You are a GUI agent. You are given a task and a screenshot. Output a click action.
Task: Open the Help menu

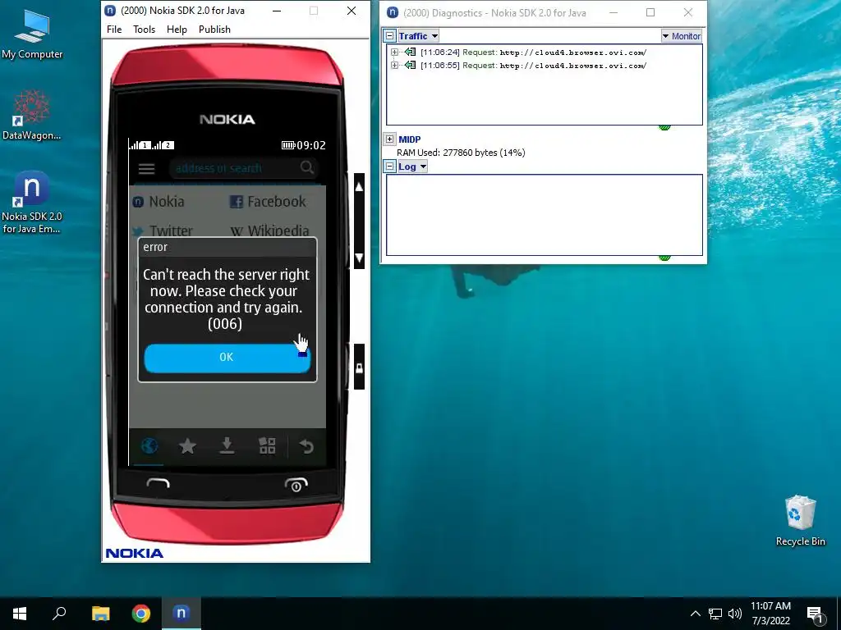[177, 30]
